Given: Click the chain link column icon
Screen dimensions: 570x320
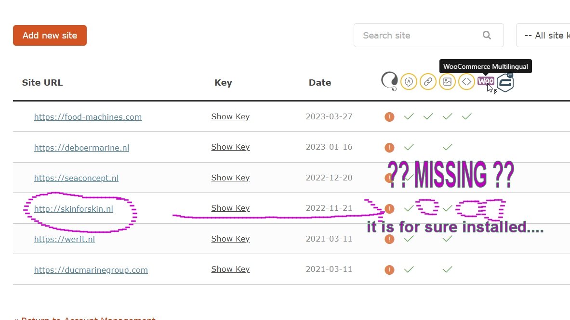Looking at the screenshot, I should [x=428, y=82].
